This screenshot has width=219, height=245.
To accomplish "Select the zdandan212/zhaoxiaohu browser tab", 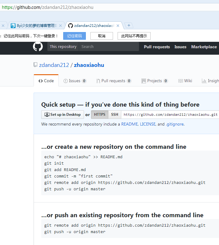I will coord(94,25).
